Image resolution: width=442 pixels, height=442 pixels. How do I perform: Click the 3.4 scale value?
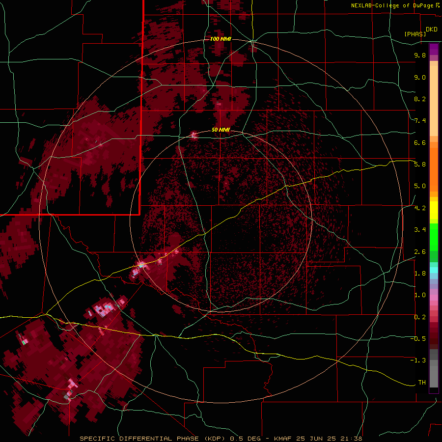coord(420,230)
